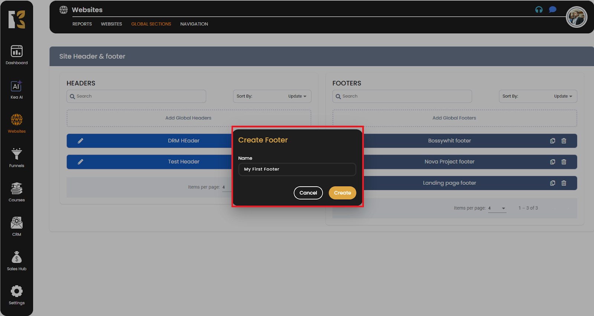Click the footer Name input field
The height and width of the screenshot is (316, 594).
297,169
